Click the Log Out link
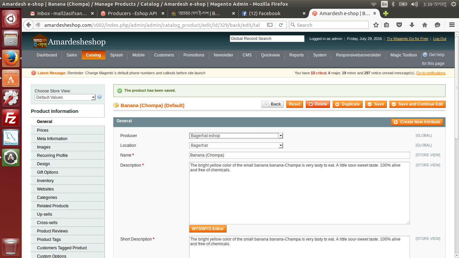 (x=440, y=39)
